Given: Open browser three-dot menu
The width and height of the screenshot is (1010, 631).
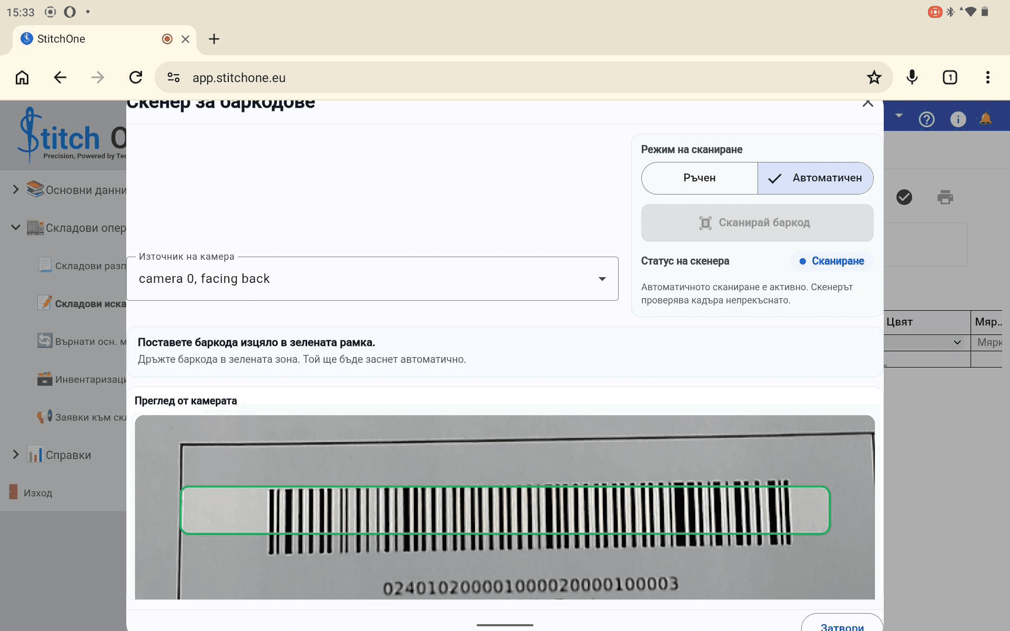Looking at the screenshot, I should coord(988,78).
